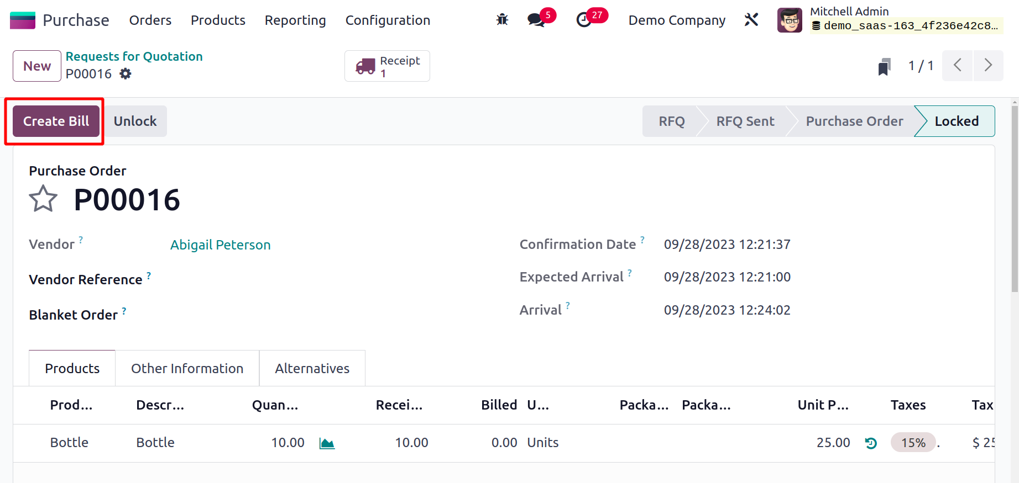The image size is (1019, 483).
Task: Click the debug bug icon
Action: (502, 20)
